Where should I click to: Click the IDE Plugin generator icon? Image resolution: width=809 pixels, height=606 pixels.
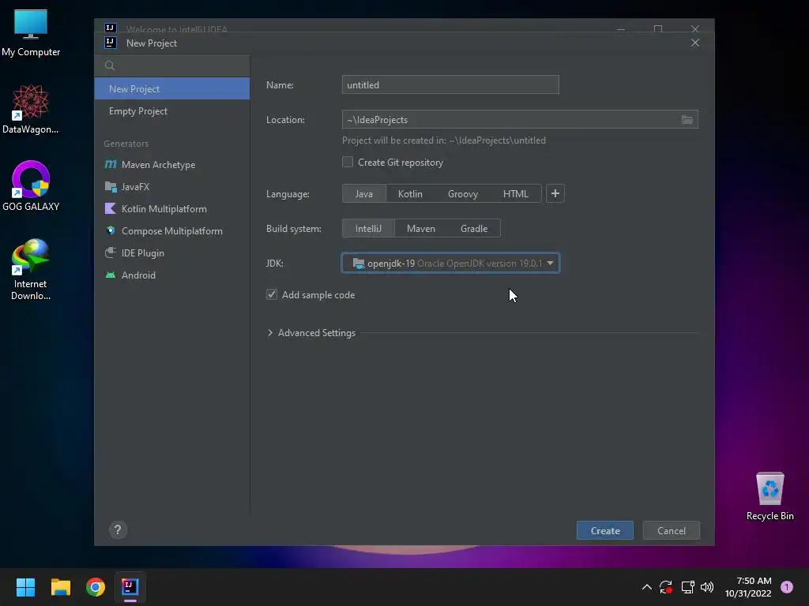pos(111,253)
